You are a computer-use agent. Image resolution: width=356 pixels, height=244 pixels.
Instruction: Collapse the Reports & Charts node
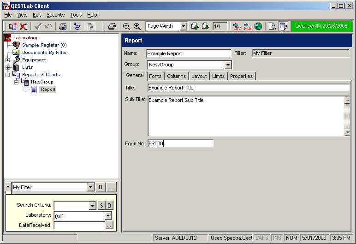(7, 75)
